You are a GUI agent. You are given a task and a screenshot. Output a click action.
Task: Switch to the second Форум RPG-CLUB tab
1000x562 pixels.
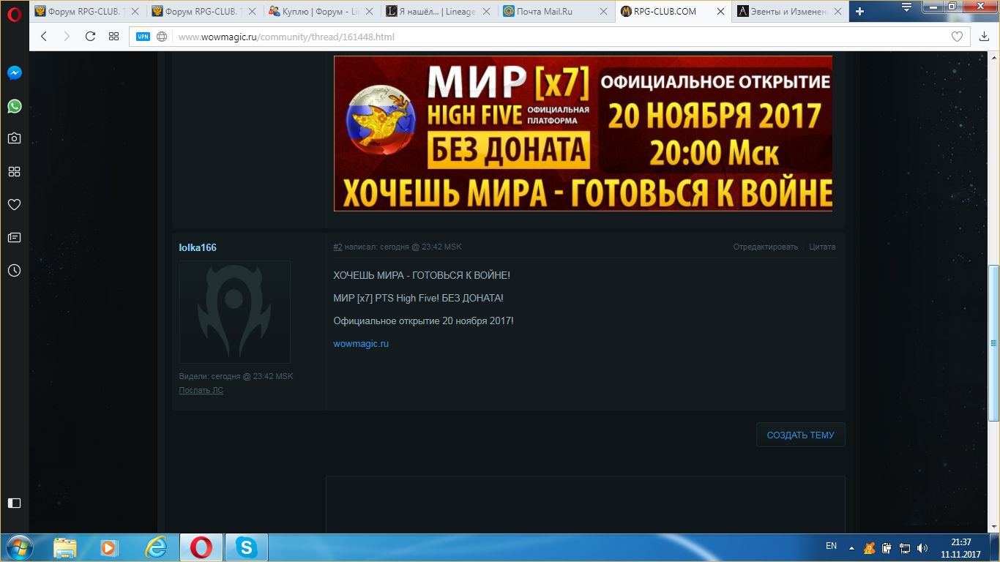click(x=204, y=12)
